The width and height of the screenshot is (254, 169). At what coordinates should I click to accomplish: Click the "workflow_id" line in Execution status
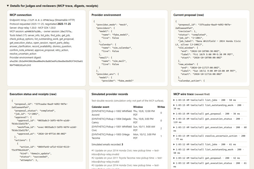click(x=44, y=129)
